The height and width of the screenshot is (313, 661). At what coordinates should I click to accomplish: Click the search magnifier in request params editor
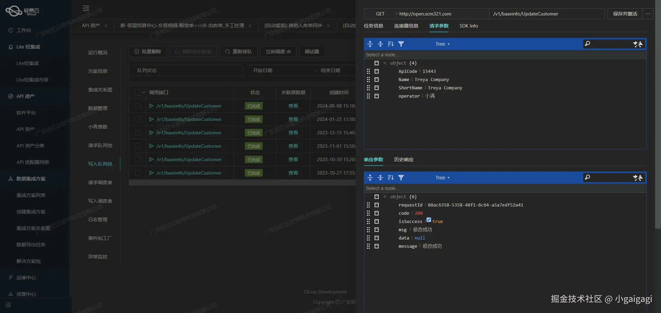pyautogui.click(x=588, y=44)
